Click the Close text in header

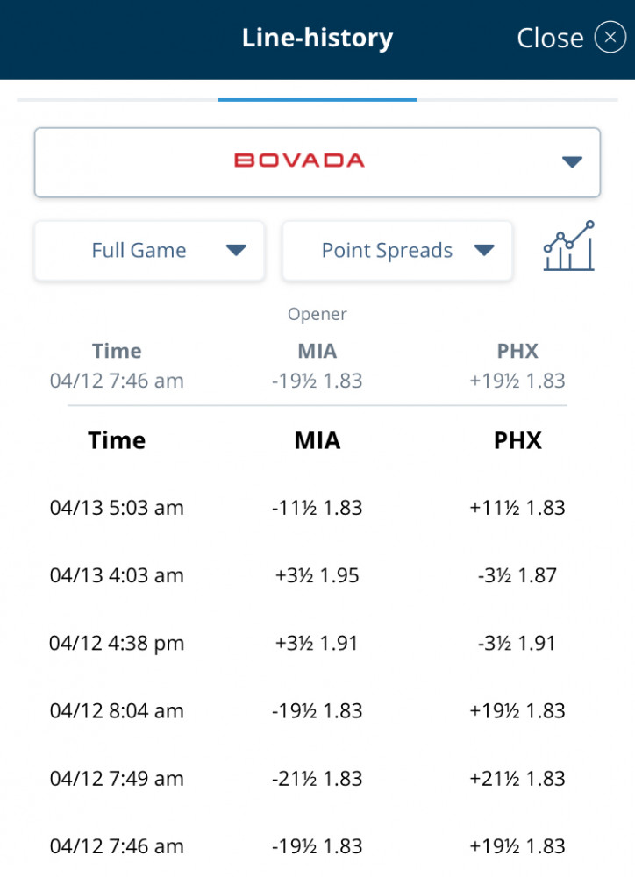pyautogui.click(x=550, y=38)
